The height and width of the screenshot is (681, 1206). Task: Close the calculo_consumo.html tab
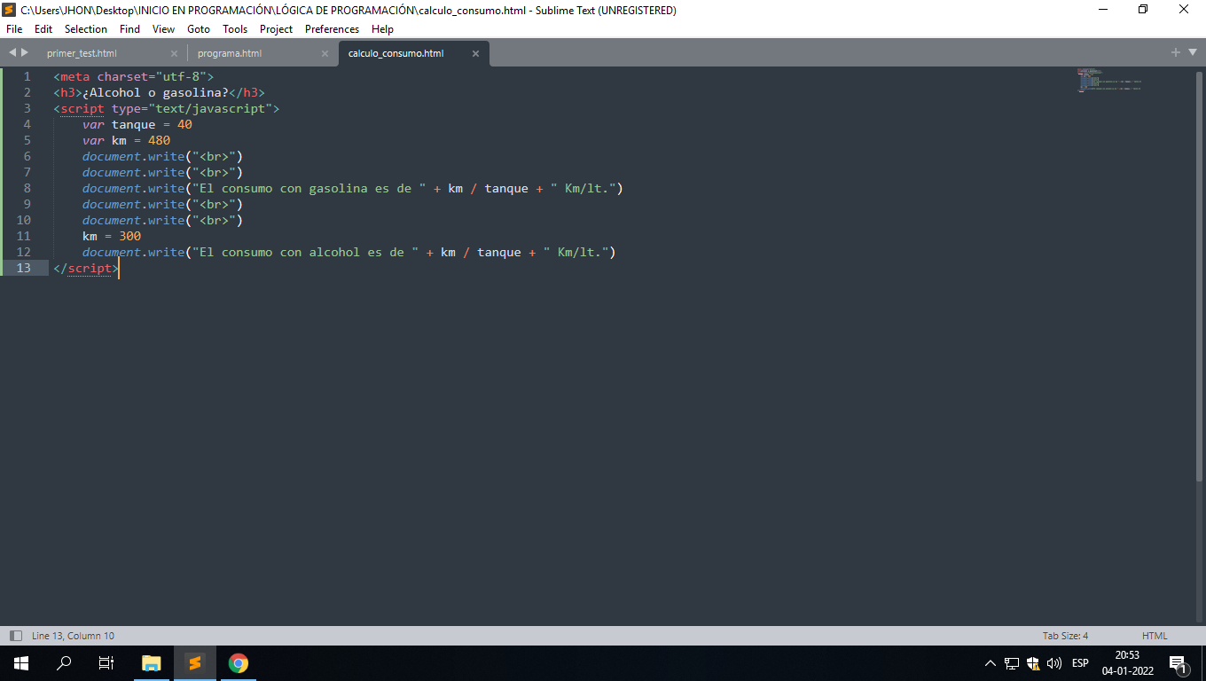click(x=475, y=53)
